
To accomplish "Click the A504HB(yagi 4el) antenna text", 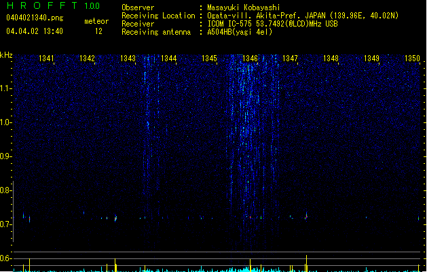I will [240, 32].
